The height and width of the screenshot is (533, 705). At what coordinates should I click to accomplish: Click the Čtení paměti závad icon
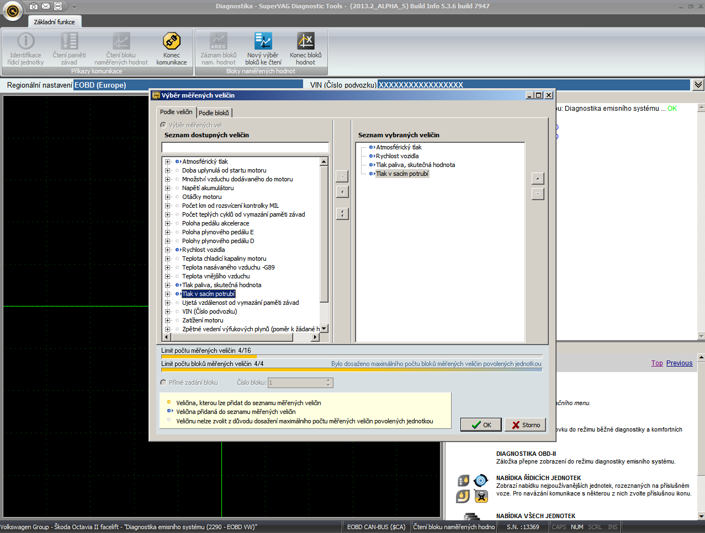coord(70,41)
